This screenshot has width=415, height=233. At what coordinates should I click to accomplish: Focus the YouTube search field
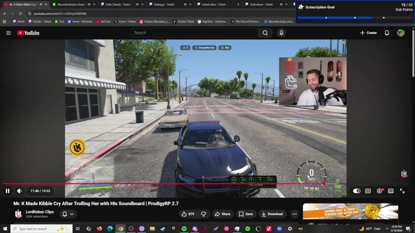tap(195, 33)
